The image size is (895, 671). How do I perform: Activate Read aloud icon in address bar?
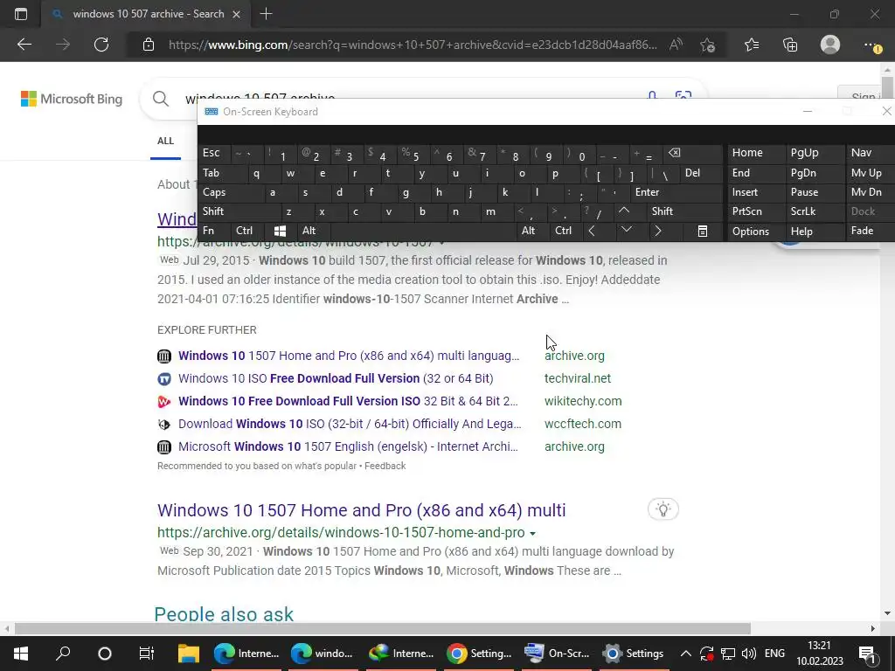(676, 45)
